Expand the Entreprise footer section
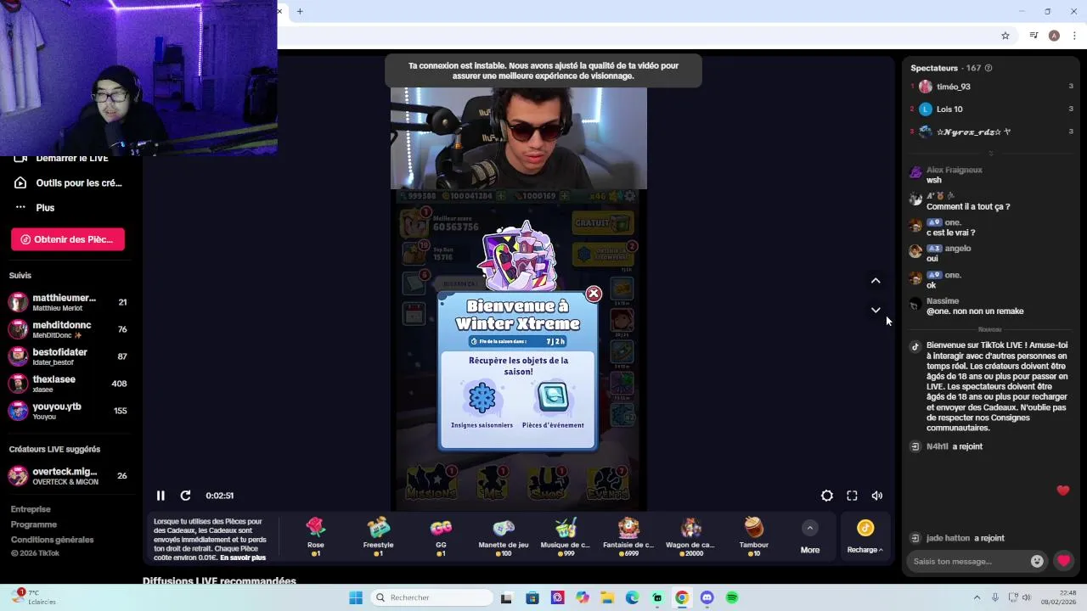The width and height of the screenshot is (1087, 611). (x=31, y=509)
